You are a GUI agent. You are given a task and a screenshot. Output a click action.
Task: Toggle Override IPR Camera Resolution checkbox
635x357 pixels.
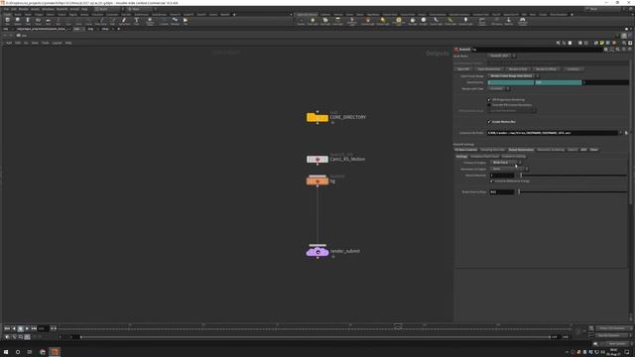[489, 105]
